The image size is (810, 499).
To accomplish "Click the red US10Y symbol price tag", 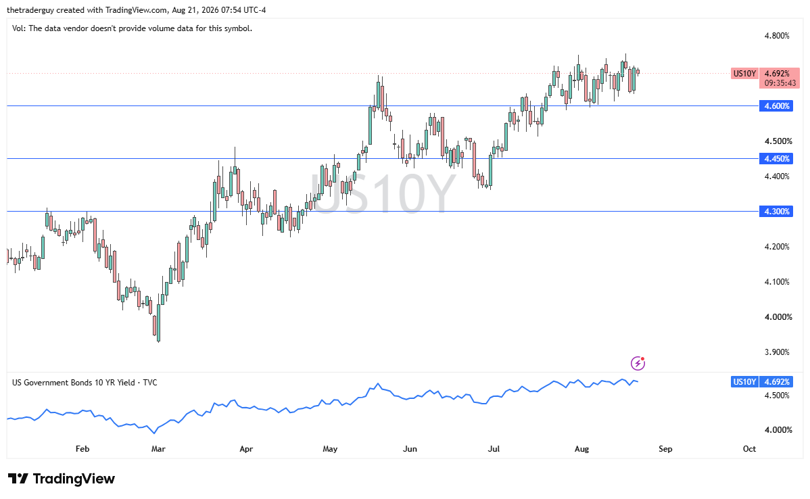I will [744, 73].
